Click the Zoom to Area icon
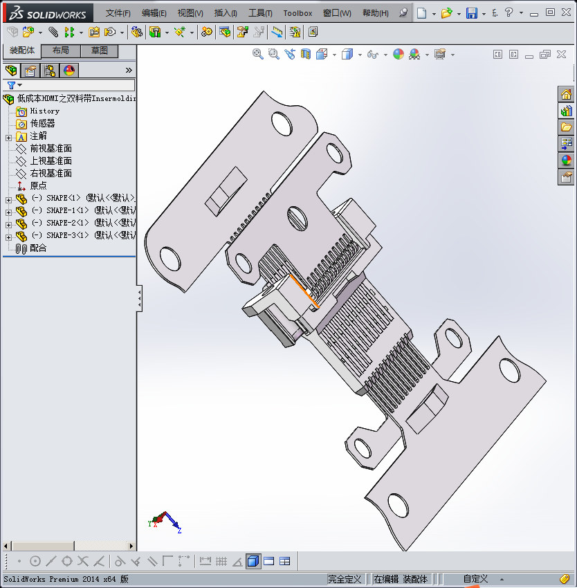577x588 pixels. 273,55
